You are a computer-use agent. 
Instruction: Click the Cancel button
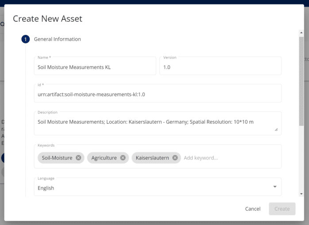[253, 209]
